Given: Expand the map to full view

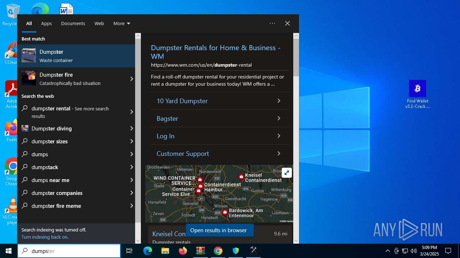Looking at the screenshot, I should point(286,173).
